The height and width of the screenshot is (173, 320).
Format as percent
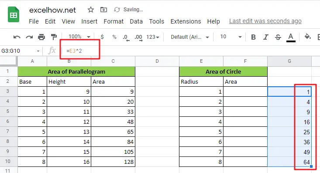pyautogui.click(x=114, y=37)
